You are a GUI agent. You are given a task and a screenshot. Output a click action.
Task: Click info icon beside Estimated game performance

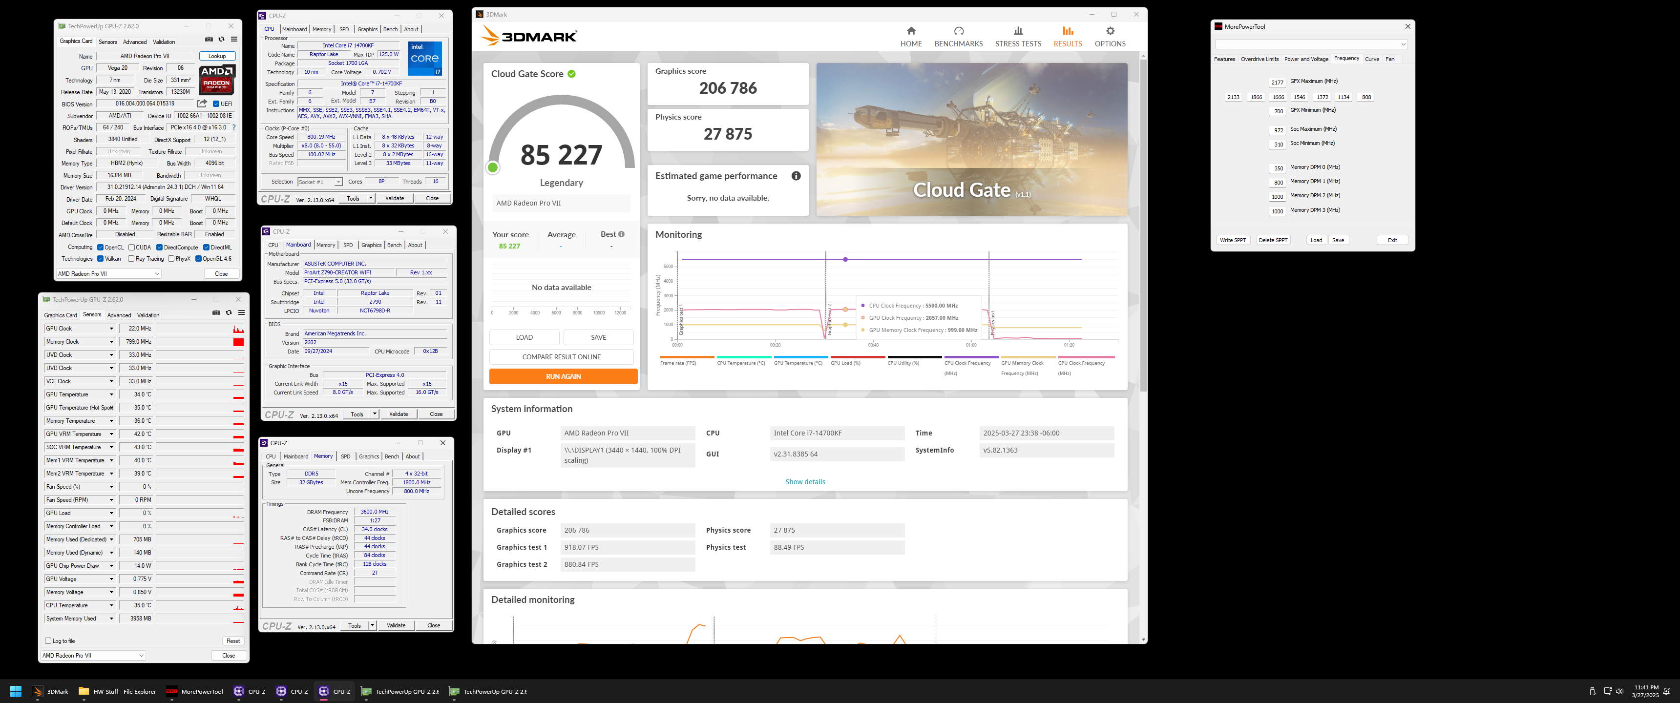click(796, 176)
